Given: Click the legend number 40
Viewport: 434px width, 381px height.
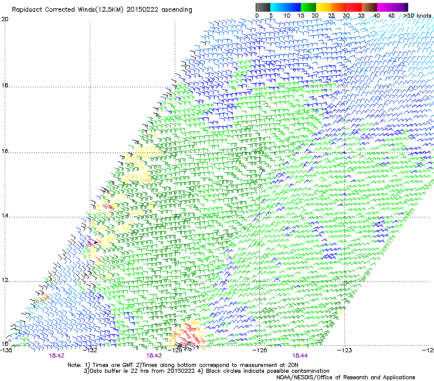Looking at the screenshot, I should coord(377,16).
